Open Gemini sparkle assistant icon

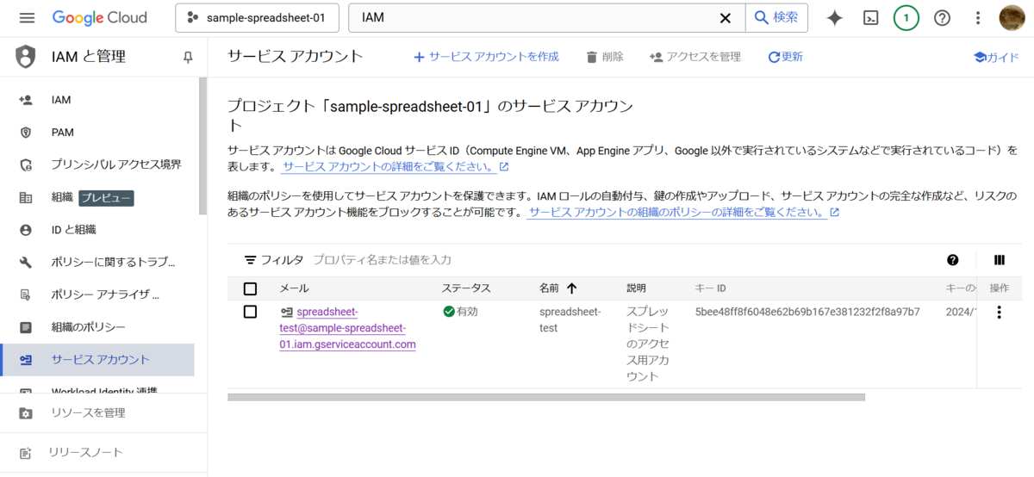pos(834,18)
